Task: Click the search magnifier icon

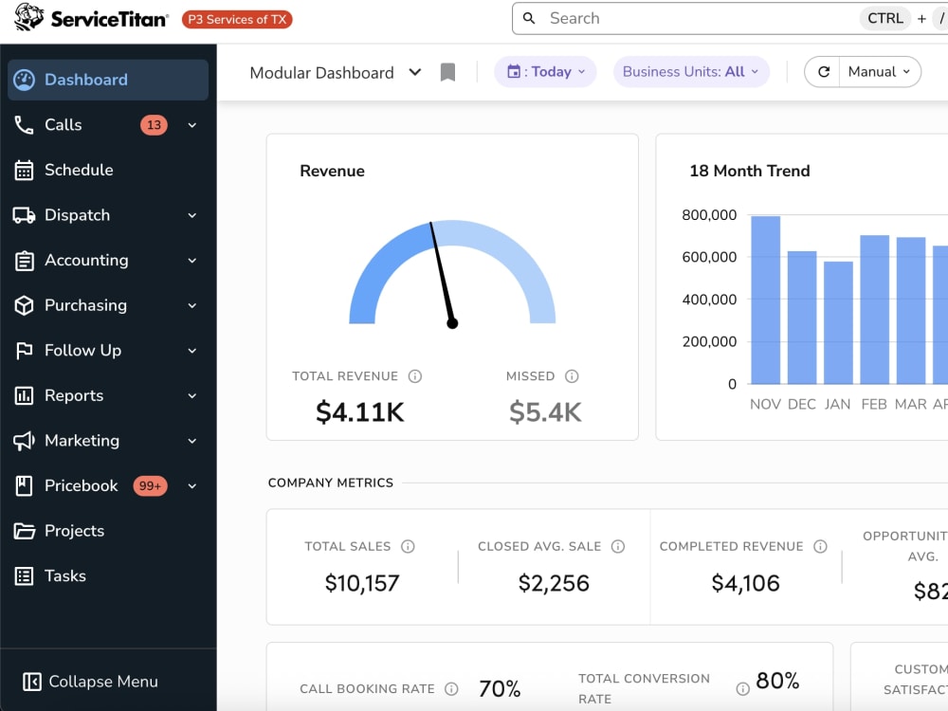Action: click(x=529, y=18)
